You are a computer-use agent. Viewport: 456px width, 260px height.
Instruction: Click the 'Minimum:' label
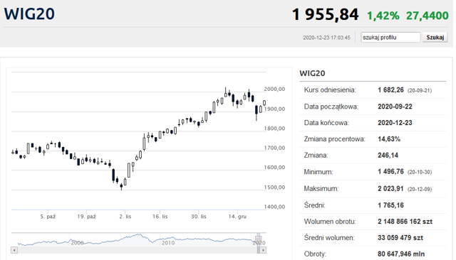pyautogui.click(x=318, y=172)
